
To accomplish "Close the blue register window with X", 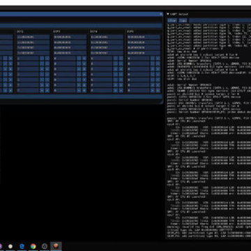I will point(161,14).
